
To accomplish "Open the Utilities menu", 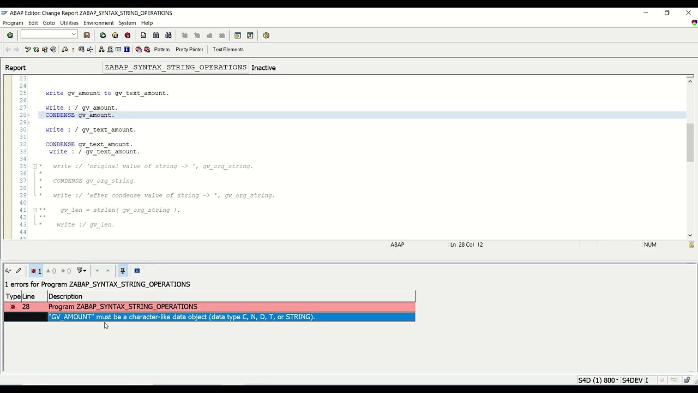I will pos(69,23).
